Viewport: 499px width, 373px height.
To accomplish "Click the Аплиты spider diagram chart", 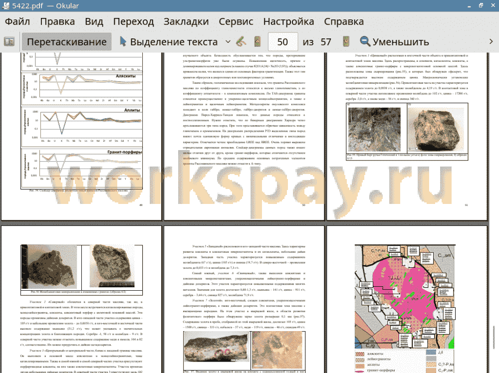I will click(x=82, y=127).
